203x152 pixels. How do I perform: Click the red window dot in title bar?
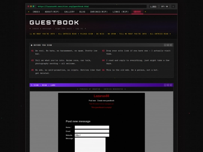pos(28,6)
